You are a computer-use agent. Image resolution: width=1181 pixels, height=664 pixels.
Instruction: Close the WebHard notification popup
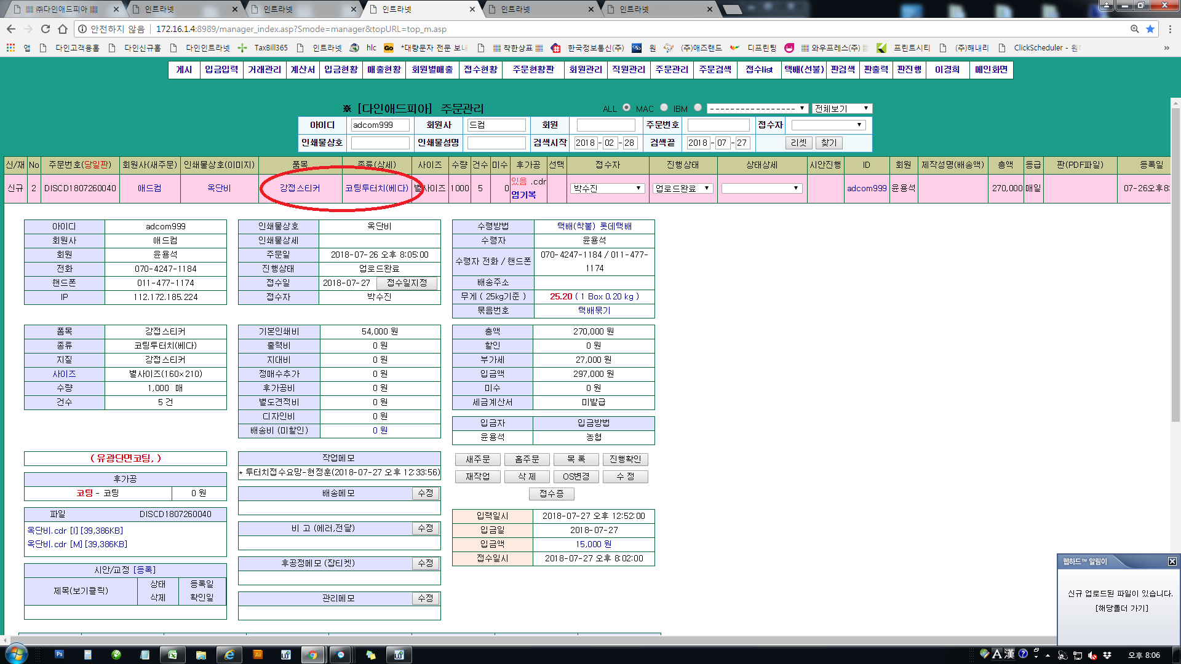tap(1172, 561)
